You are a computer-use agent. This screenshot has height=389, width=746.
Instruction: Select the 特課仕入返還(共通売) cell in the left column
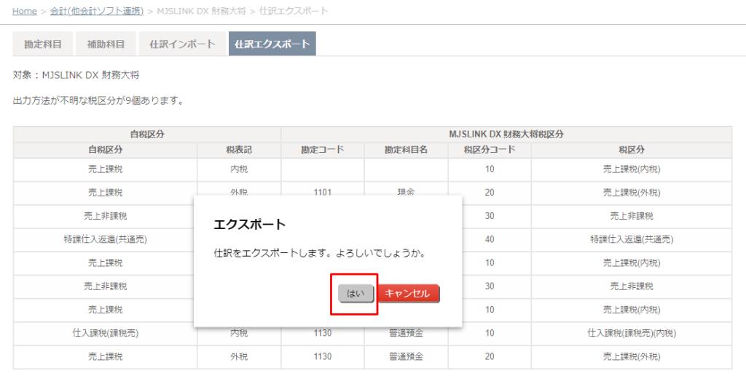tap(105, 239)
